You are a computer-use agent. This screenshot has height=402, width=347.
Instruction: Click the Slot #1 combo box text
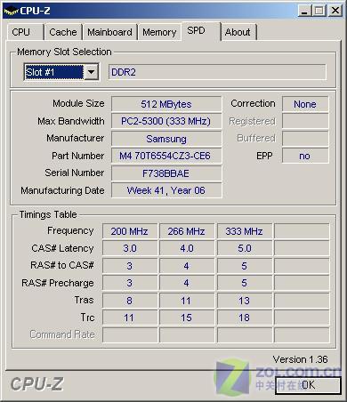(x=54, y=72)
